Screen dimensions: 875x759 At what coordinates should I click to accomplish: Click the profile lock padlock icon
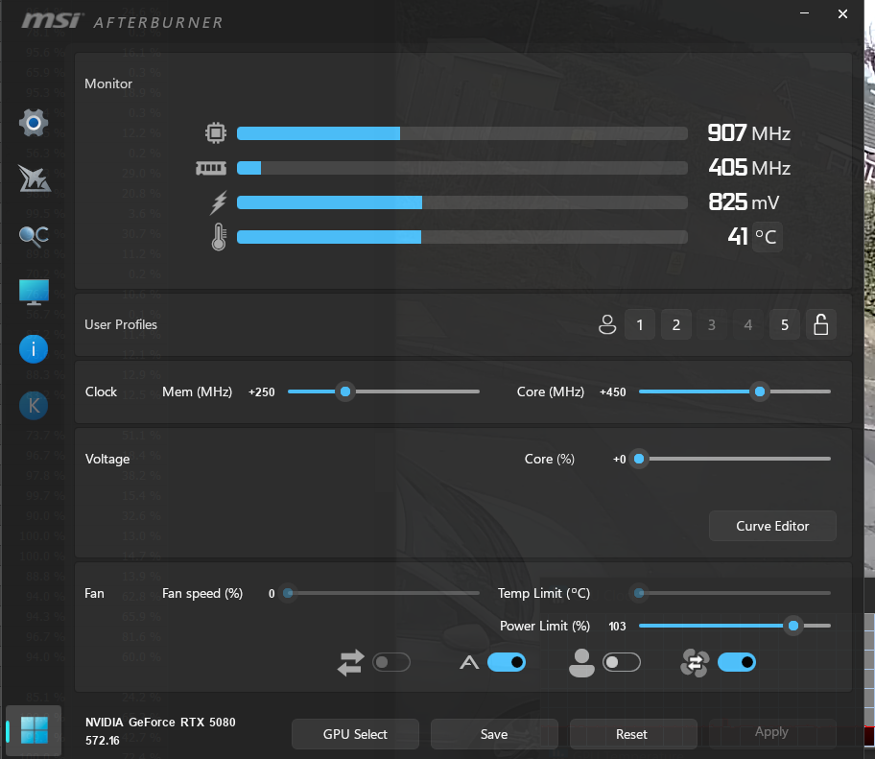[x=820, y=325]
